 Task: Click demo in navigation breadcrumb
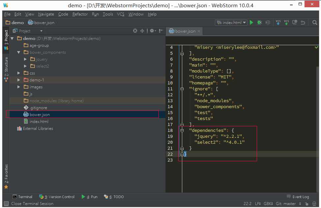(x=15, y=22)
